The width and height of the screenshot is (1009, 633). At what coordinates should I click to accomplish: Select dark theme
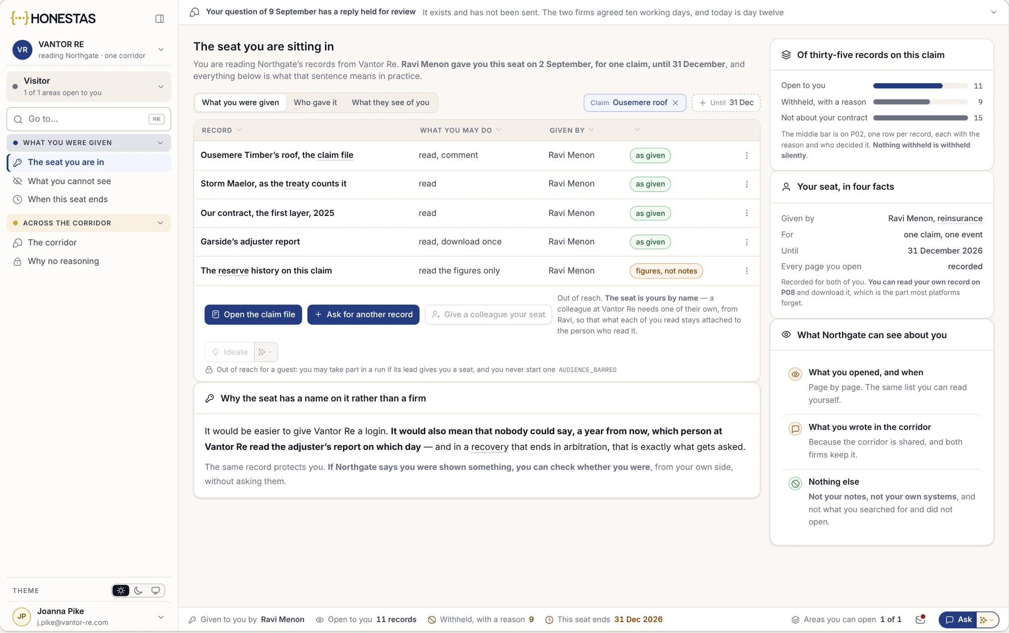[x=138, y=591]
